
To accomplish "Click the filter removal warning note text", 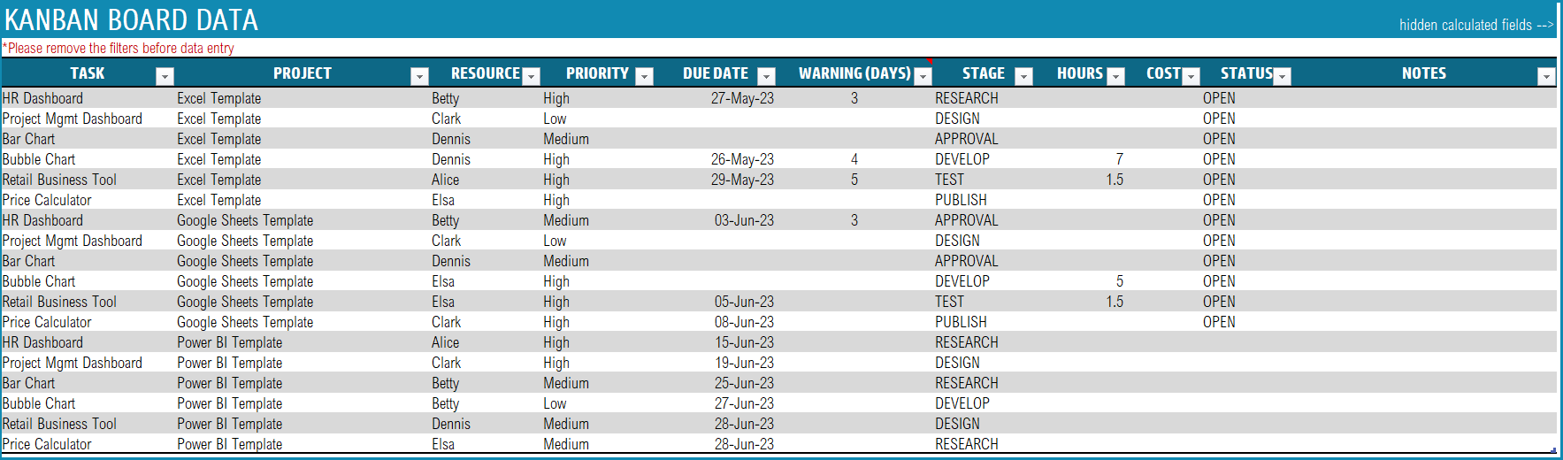I will click(x=119, y=48).
